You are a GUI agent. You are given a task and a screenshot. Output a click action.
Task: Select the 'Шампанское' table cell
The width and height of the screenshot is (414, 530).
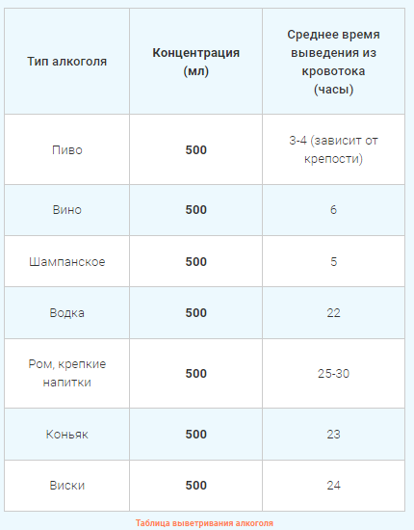click(66, 261)
